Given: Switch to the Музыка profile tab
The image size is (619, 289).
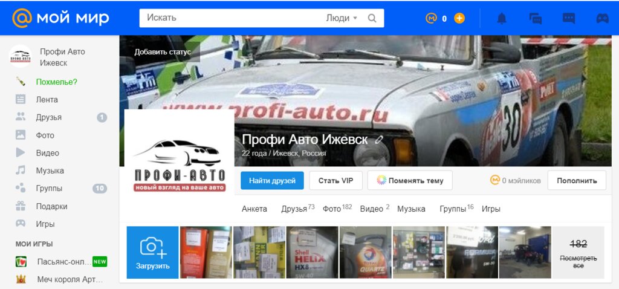Looking at the screenshot, I should click(x=411, y=209).
